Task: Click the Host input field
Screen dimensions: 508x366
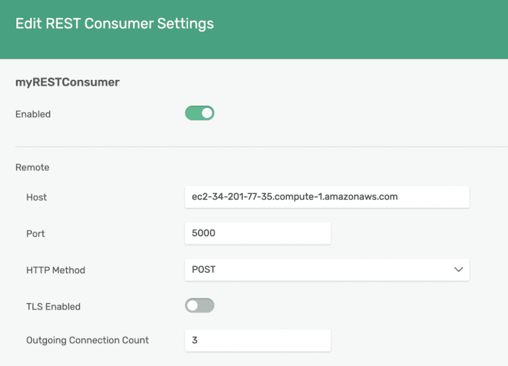Action: 327,197
